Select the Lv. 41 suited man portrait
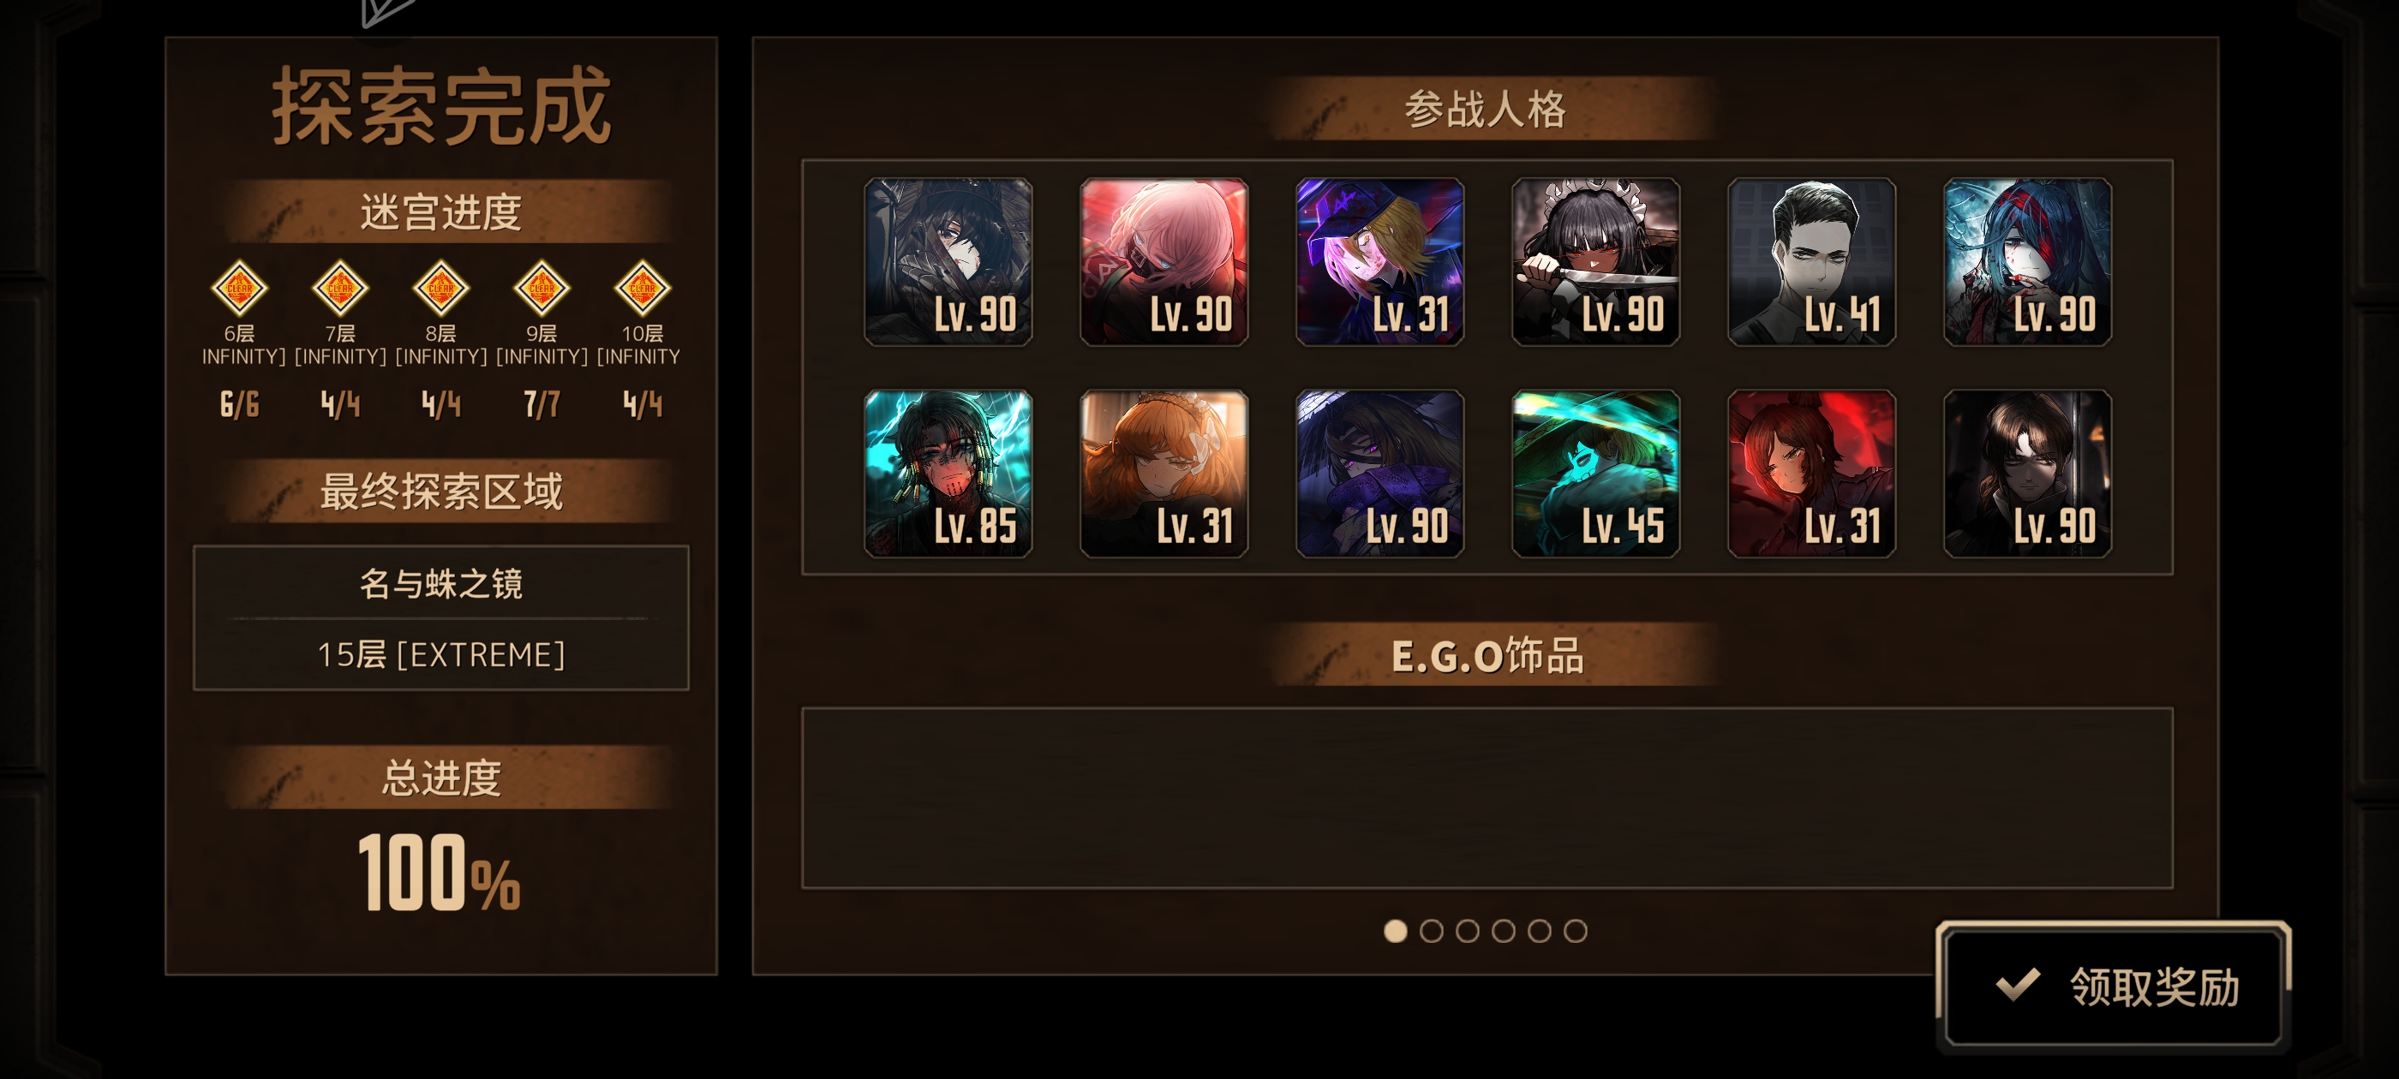The image size is (2399, 1079). (1811, 261)
